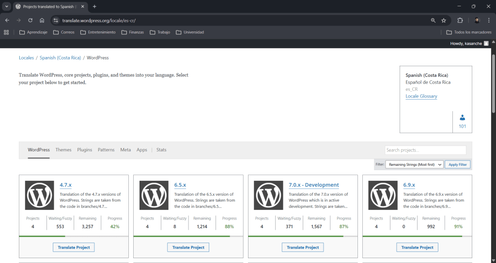Go to the browser home page icon
The image size is (496, 263).
coord(42,20)
